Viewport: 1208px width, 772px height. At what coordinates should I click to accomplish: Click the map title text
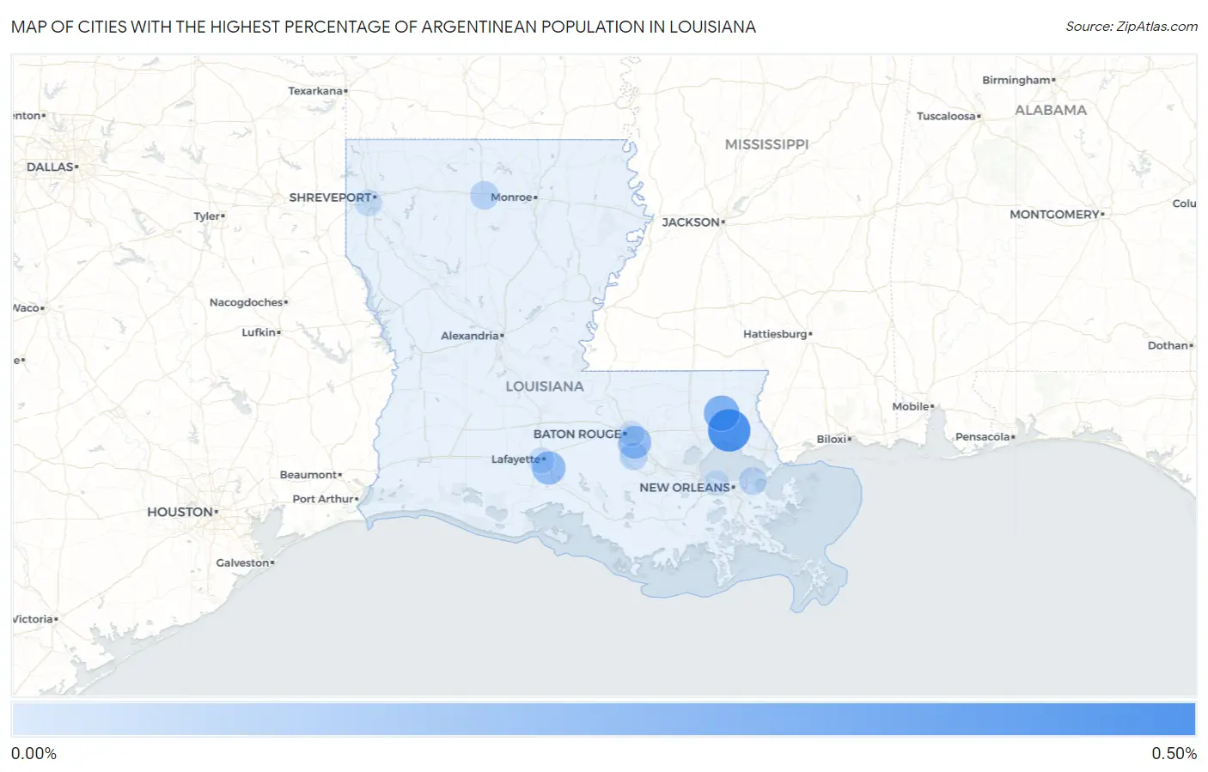383,27
